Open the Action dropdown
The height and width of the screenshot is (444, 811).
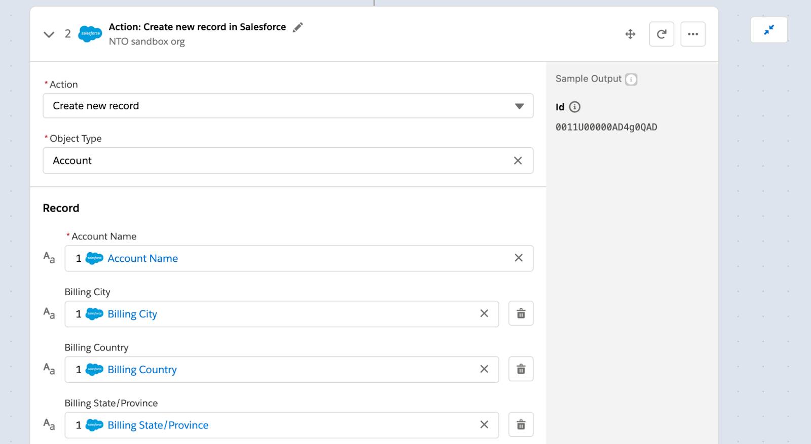point(288,106)
